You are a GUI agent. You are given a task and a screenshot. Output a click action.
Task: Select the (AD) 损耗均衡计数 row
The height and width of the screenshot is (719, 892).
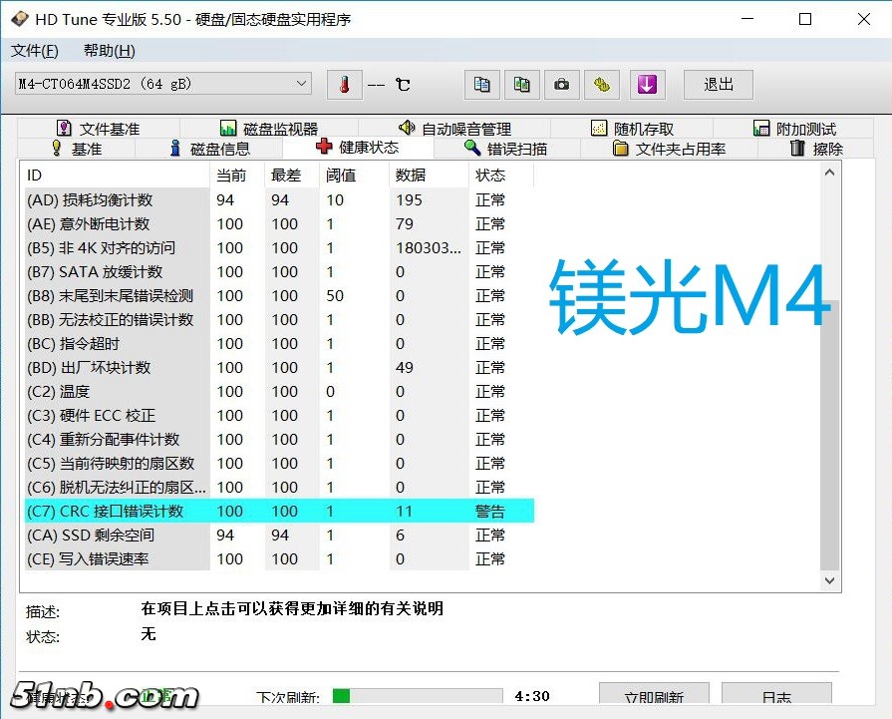pos(279,199)
